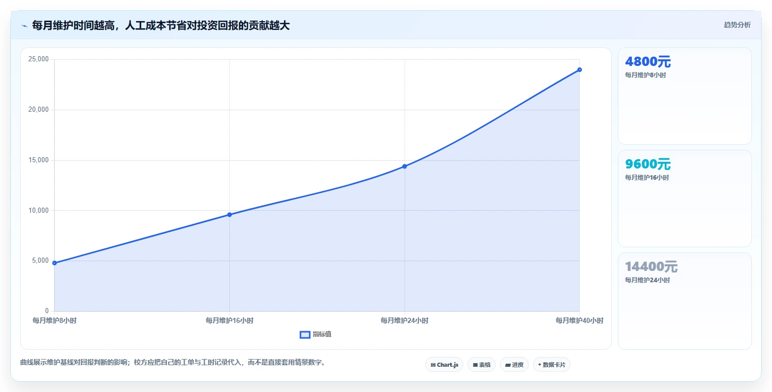The width and height of the screenshot is (772, 392).
Task: Click the 每月维护24小时 card caption
Action: [x=647, y=280]
